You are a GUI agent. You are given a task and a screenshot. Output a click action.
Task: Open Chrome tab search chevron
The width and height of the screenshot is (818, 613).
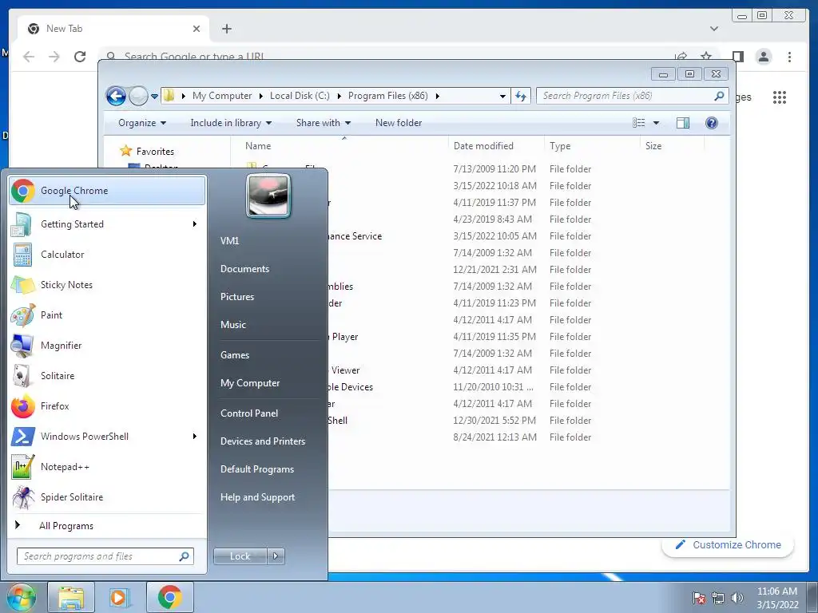pos(714,29)
